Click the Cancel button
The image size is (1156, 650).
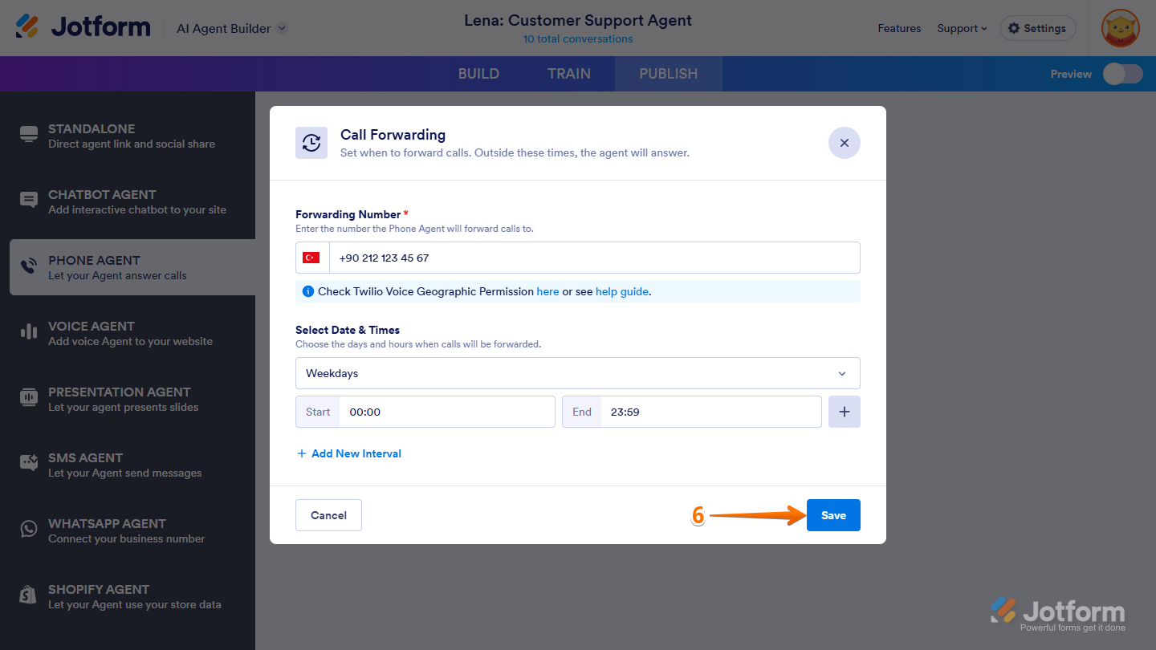pyautogui.click(x=328, y=515)
